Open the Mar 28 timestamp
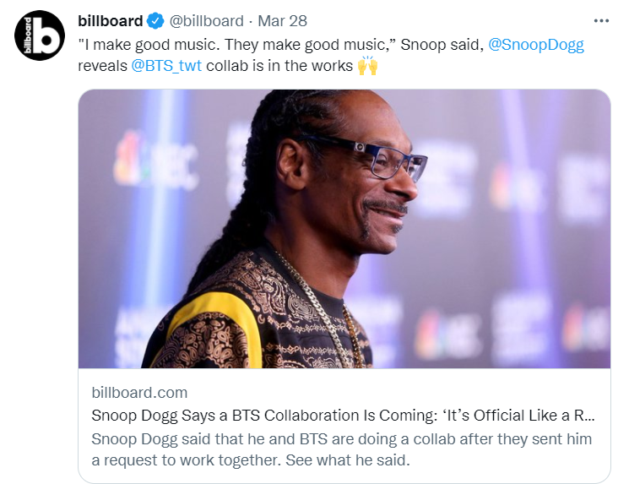 point(282,21)
